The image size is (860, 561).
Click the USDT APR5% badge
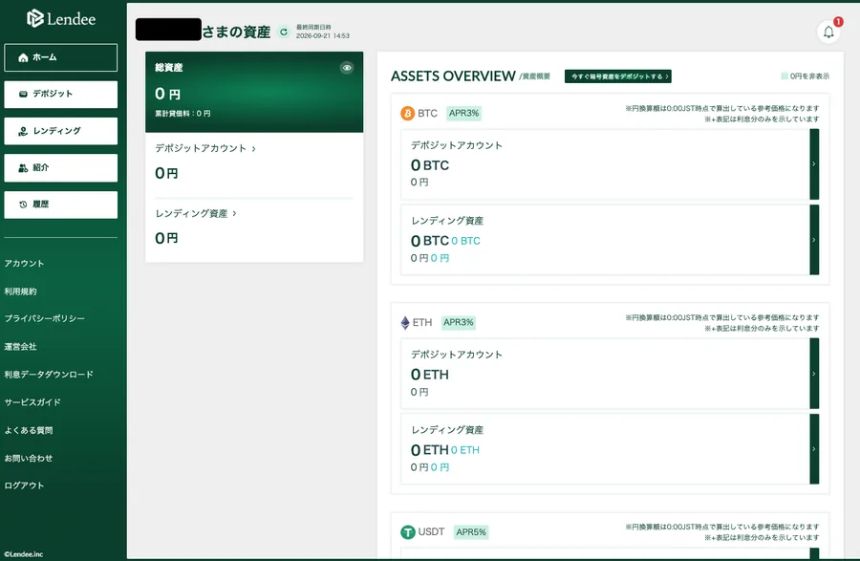[x=471, y=532]
